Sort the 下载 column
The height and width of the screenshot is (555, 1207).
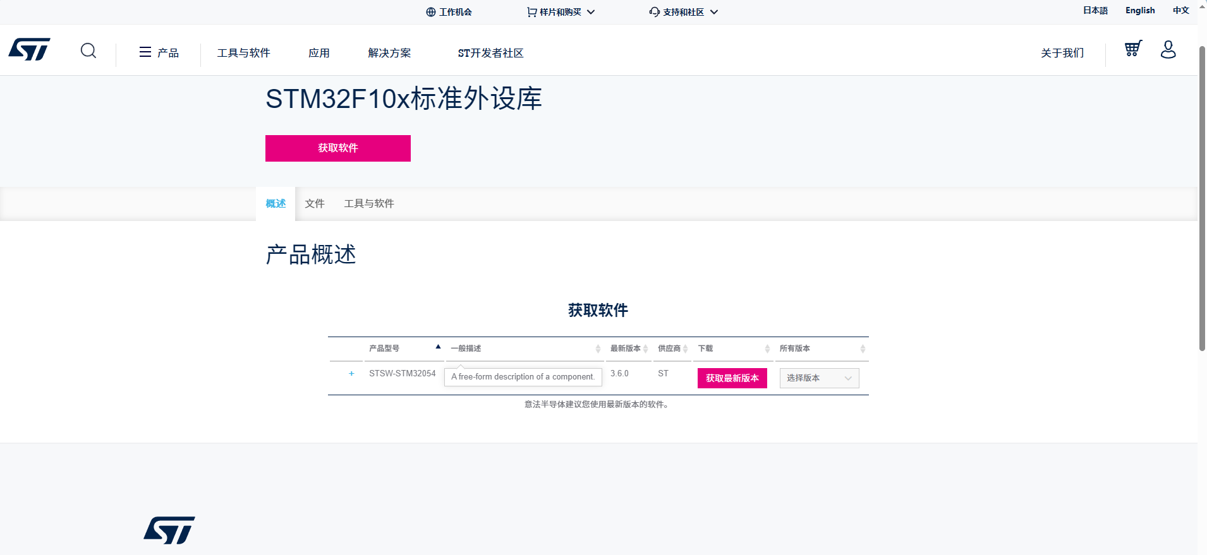click(767, 349)
